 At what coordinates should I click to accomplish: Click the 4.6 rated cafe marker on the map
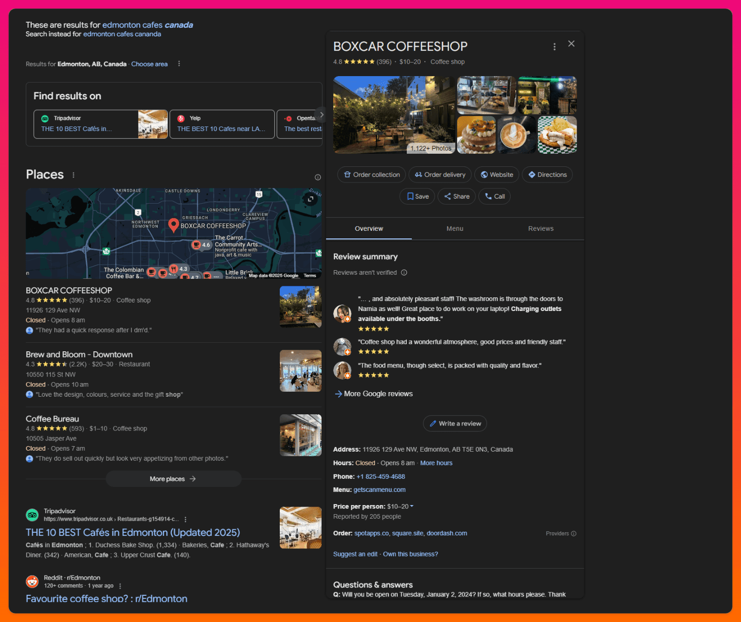[201, 245]
